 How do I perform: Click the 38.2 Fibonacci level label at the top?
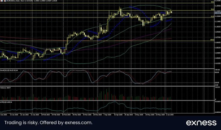coord(213,2)
